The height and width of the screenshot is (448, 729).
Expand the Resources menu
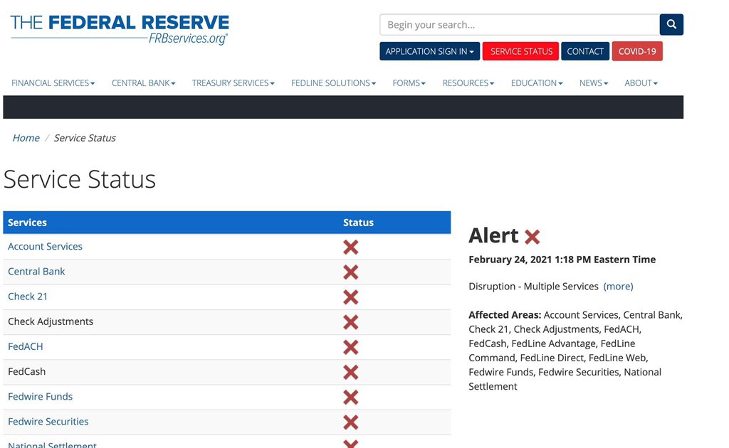click(468, 83)
